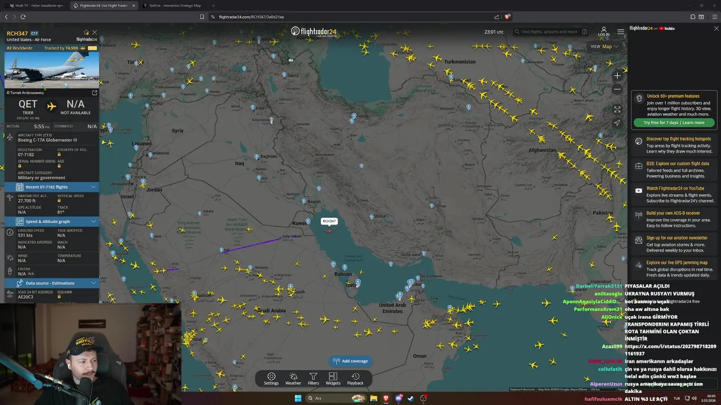Start Playback from the bottom toolbar

pos(355,379)
